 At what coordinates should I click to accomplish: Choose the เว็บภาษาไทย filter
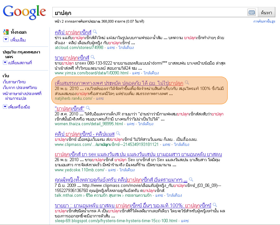(14, 82)
